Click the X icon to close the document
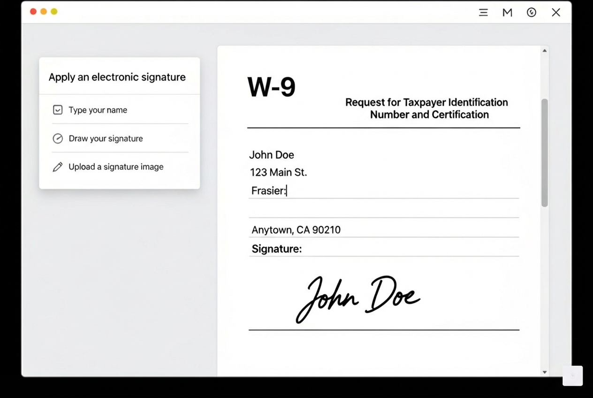 [x=556, y=13]
